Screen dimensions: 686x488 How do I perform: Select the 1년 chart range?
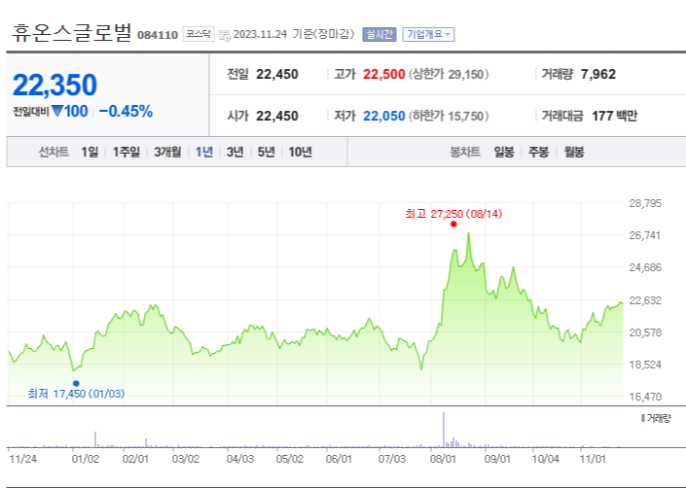click(204, 152)
